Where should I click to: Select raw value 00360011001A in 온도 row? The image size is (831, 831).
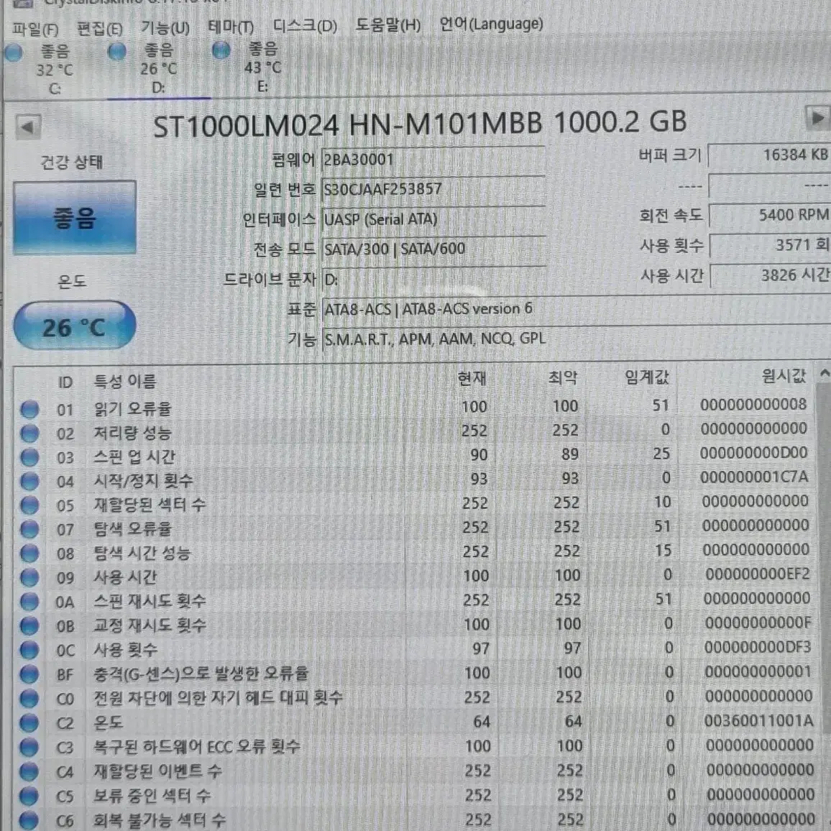[x=758, y=721]
